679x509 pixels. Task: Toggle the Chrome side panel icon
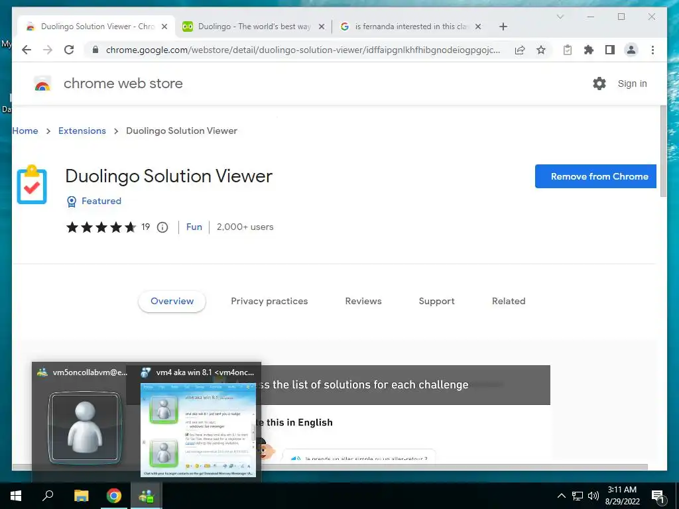pos(610,50)
